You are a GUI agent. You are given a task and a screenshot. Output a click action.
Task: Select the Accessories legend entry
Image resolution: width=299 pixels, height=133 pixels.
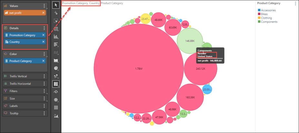268,10
